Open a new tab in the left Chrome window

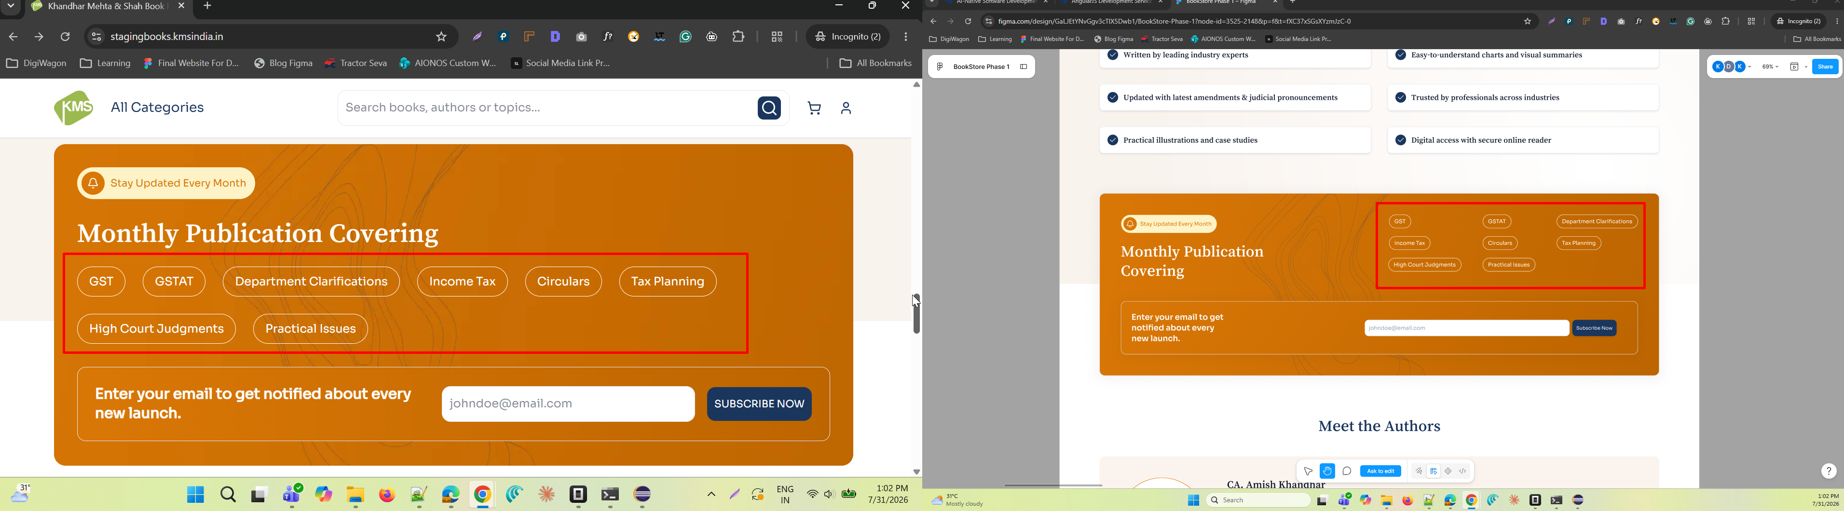208,6
